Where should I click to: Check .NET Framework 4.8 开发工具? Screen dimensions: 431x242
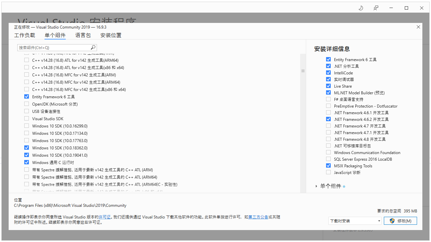(328, 139)
